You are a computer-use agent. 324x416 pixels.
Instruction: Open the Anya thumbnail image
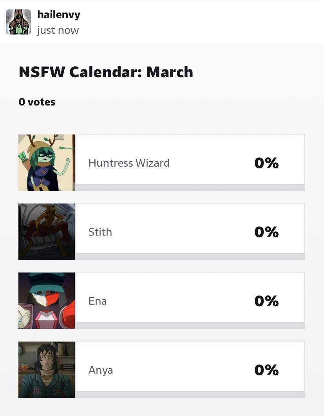47,370
